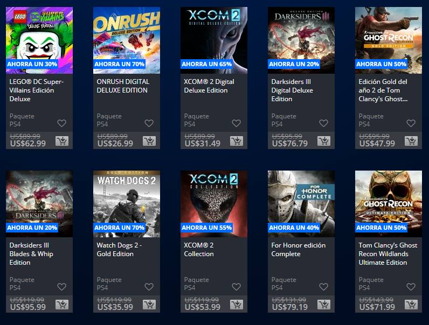Add Watch Dogs 2 Gold Edition to cart
Image resolution: width=429 pixels, height=325 pixels.
tap(149, 305)
